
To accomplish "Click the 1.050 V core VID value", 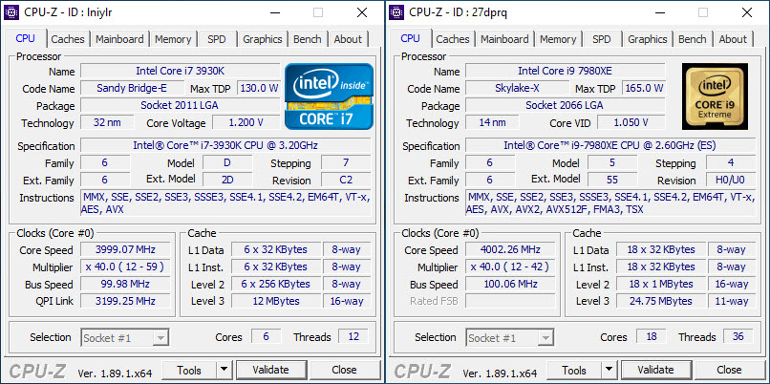I will [x=631, y=122].
